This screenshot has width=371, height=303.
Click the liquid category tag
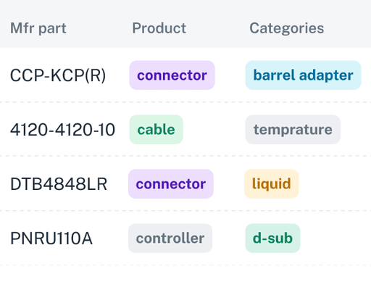point(272,184)
